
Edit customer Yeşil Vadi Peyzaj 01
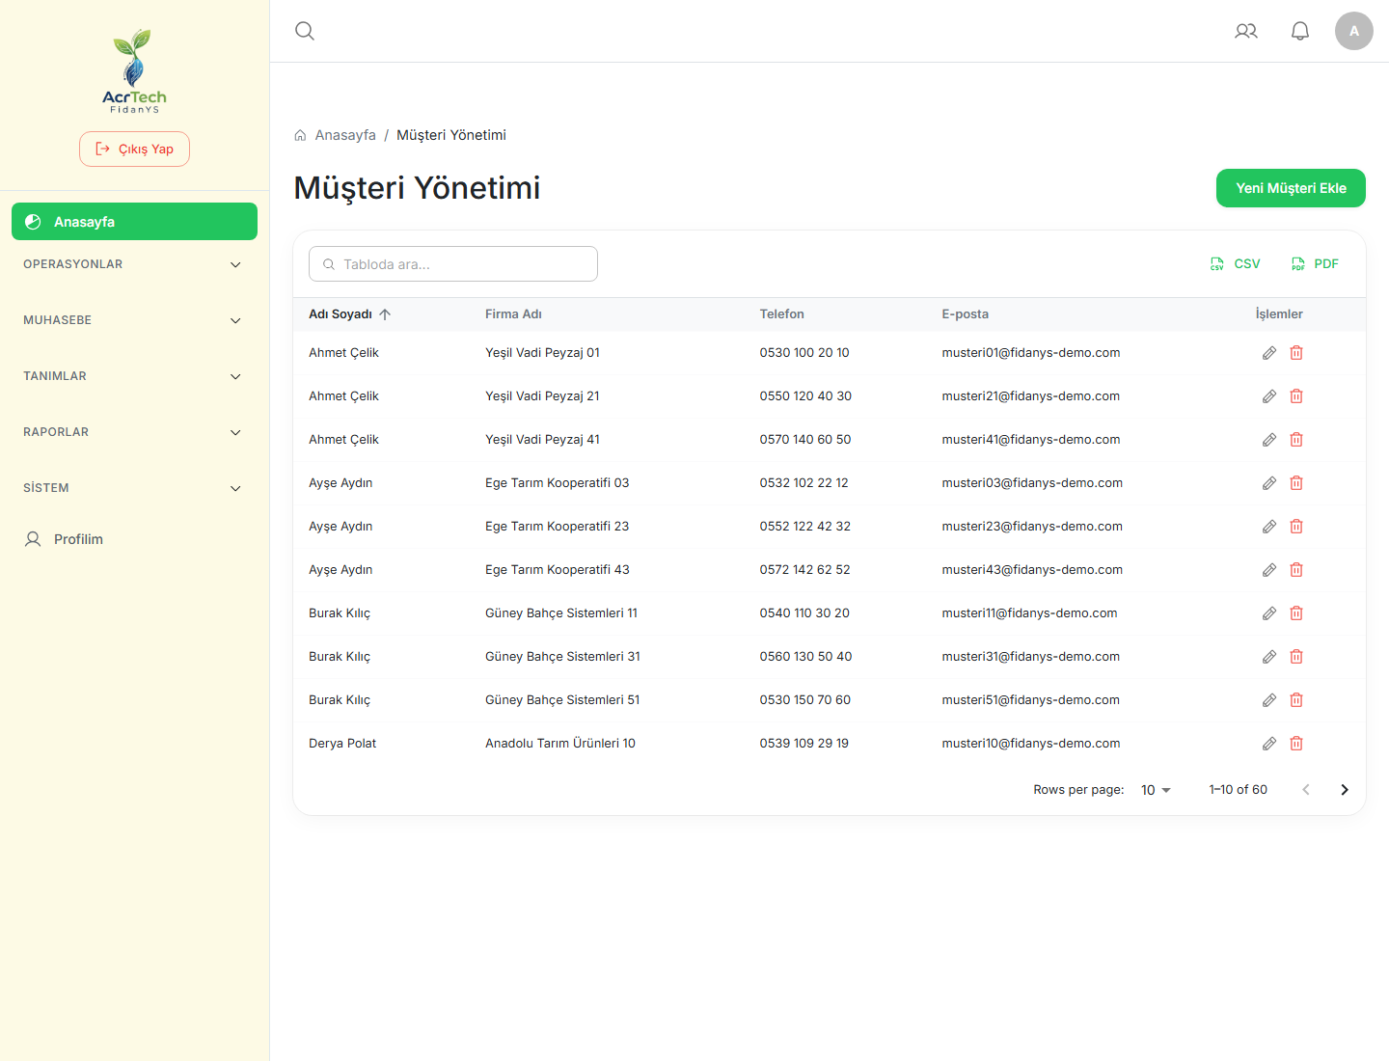pyautogui.click(x=1269, y=353)
